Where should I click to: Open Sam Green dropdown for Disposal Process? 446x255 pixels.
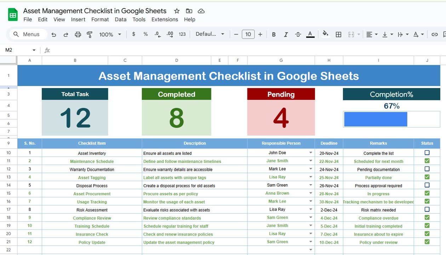pyautogui.click(x=311, y=185)
